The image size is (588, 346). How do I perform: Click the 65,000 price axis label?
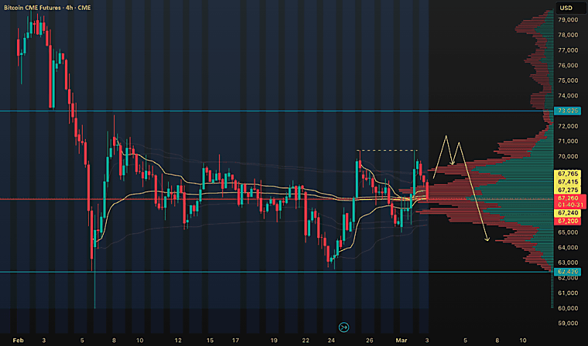[568, 232]
